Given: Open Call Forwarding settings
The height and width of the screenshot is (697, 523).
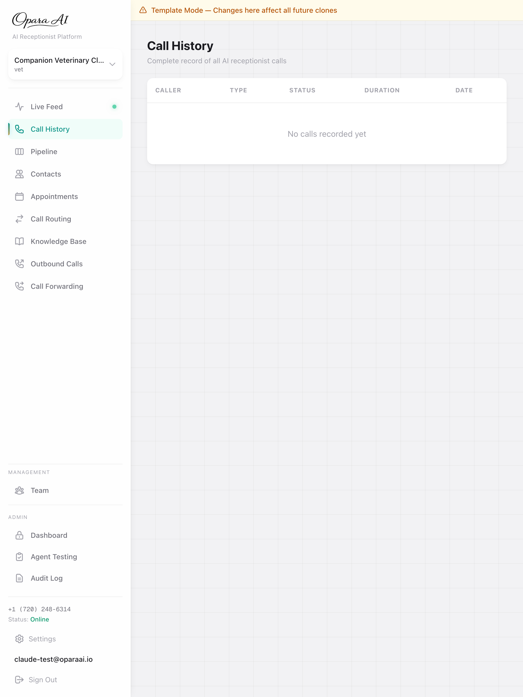Looking at the screenshot, I should point(65,286).
